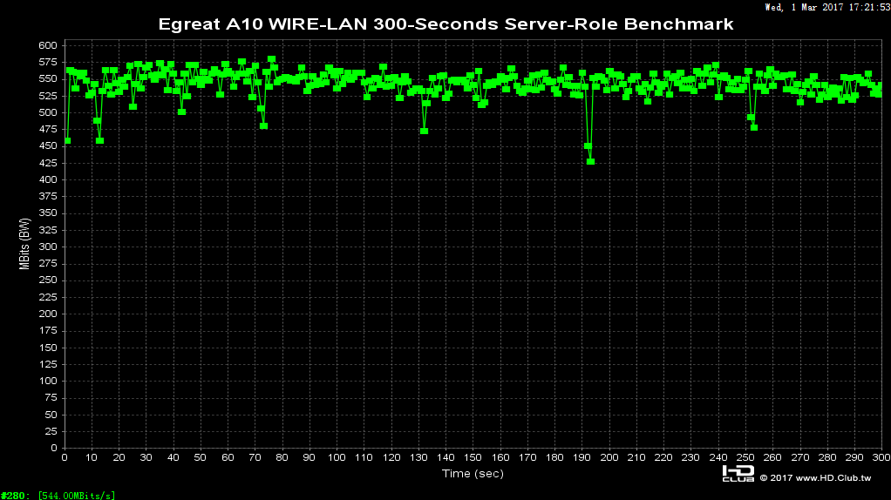Click the Y-axis value '500'
The height and width of the screenshot is (500, 891).
click(48, 112)
